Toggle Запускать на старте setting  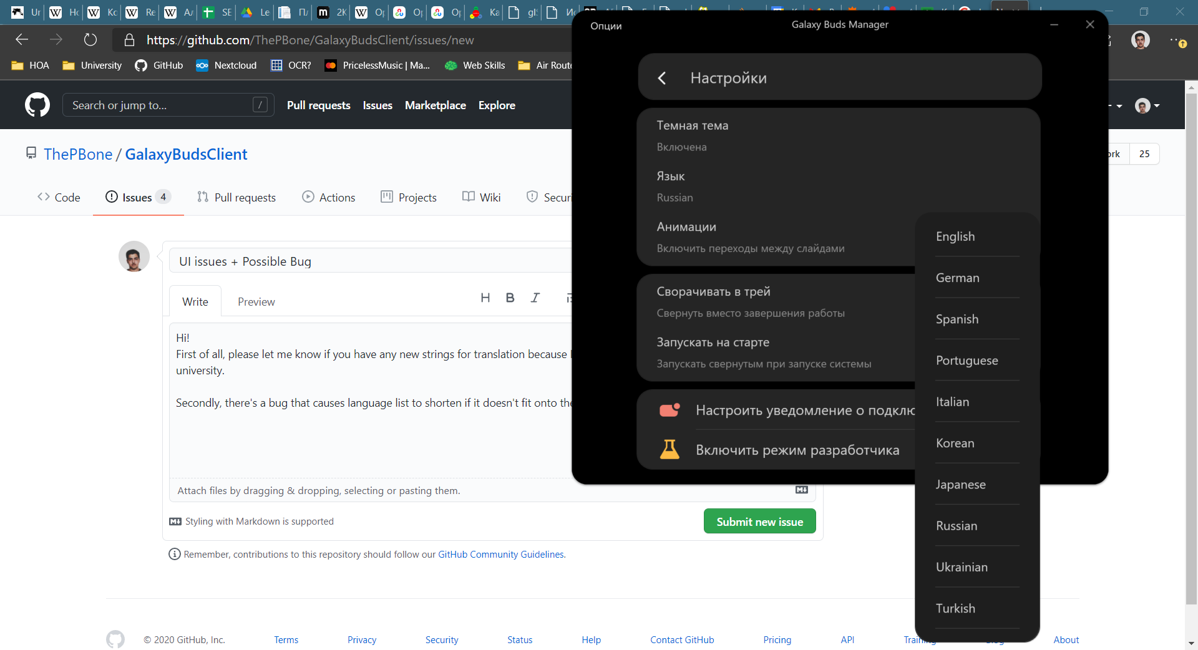pyautogui.click(x=776, y=352)
